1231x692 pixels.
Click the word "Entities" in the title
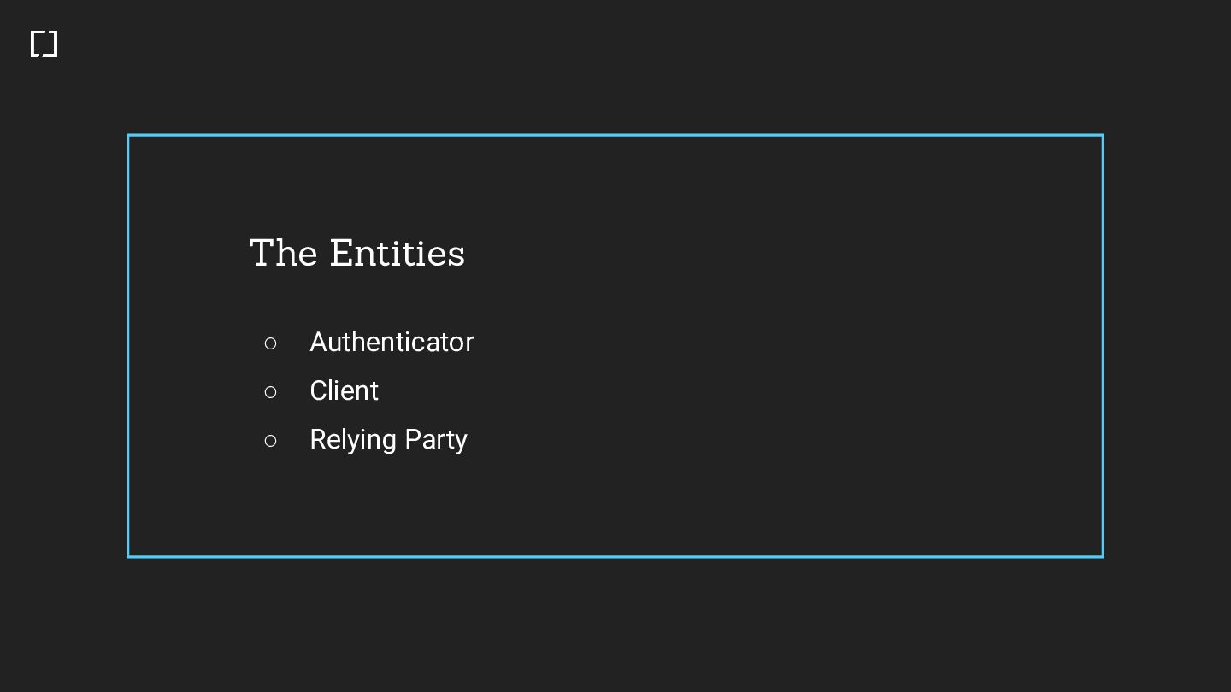(397, 254)
